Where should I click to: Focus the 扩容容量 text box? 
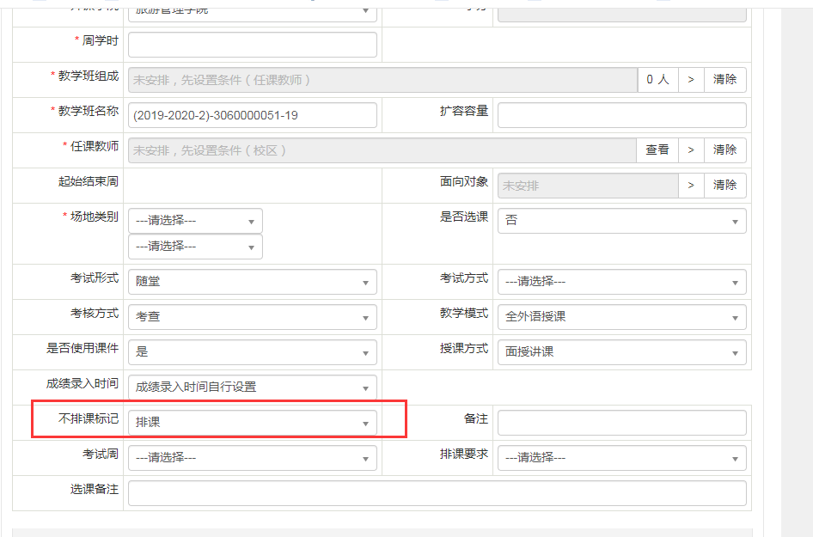621,115
